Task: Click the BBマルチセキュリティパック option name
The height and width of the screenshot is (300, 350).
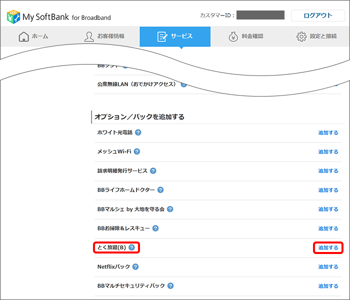Action: [131, 286]
